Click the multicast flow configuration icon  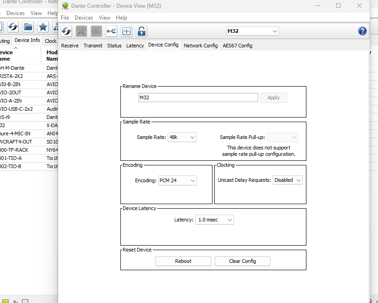coord(111,31)
